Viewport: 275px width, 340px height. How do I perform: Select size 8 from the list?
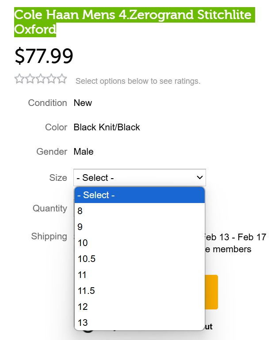[139, 211]
